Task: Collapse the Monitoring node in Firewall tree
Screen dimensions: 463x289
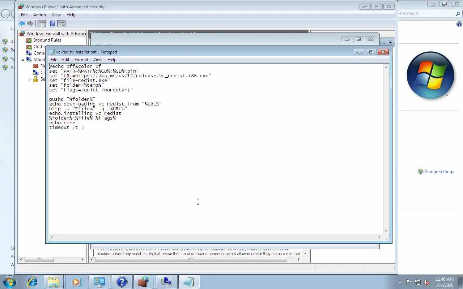Action: coord(22,60)
